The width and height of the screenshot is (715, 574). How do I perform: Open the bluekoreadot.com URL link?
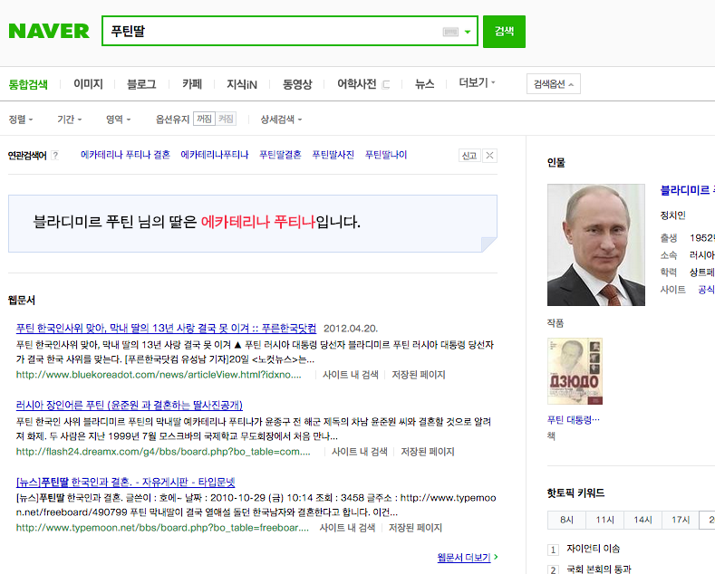159,375
